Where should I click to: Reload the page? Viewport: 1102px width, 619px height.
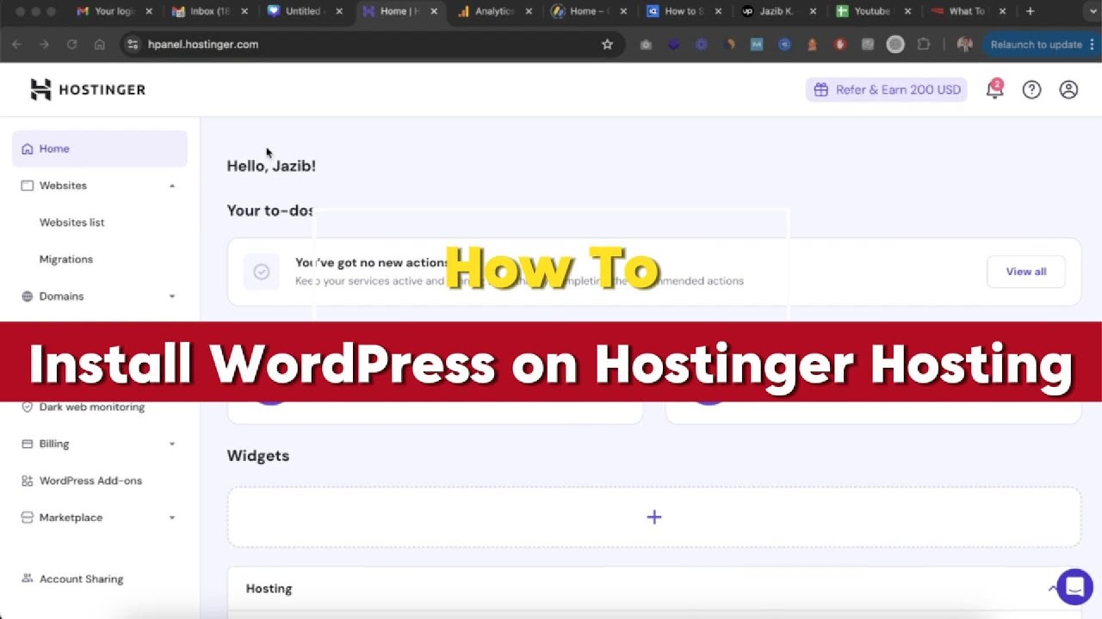click(x=72, y=44)
